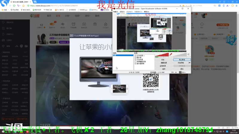Open a new browser tab
239x134 pixels.
(35, 2)
